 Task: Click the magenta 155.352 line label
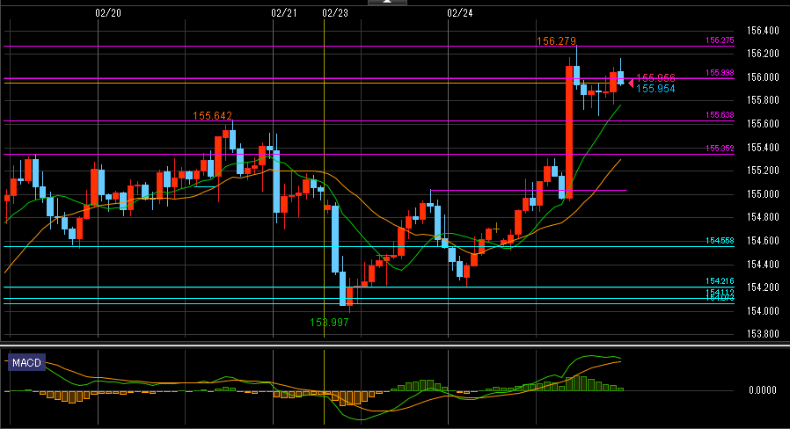pyautogui.click(x=720, y=149)
